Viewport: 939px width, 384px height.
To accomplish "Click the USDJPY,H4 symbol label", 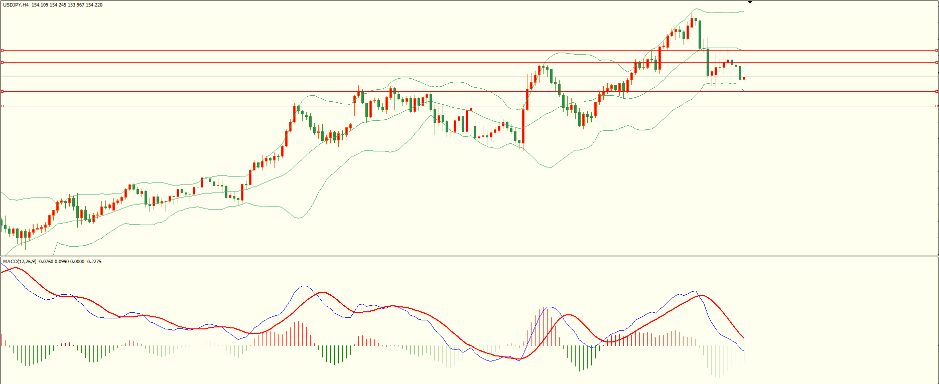I will [16, 5].
